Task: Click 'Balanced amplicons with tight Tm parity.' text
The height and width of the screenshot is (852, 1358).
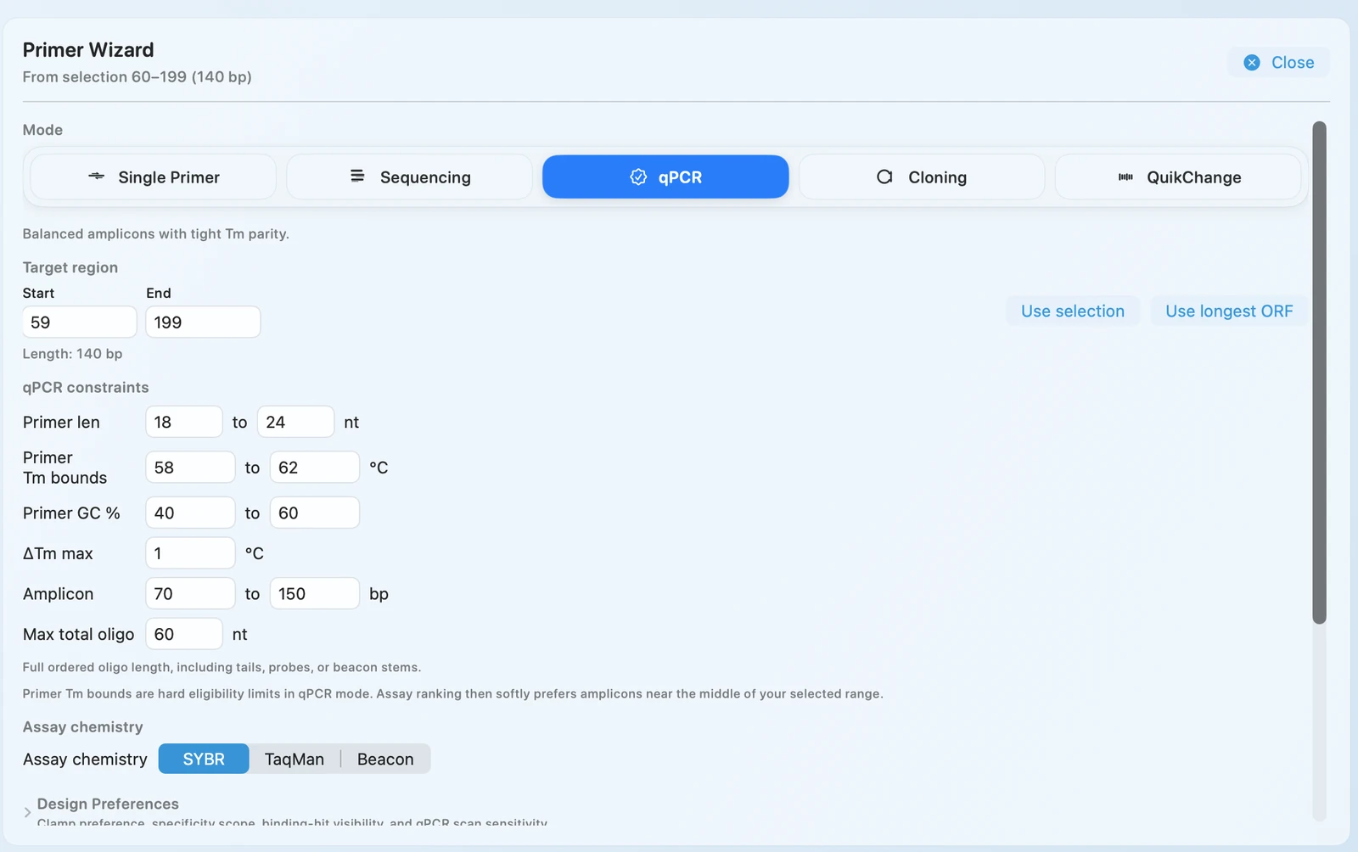Action: pyautogui.click(x=155, y=233)
